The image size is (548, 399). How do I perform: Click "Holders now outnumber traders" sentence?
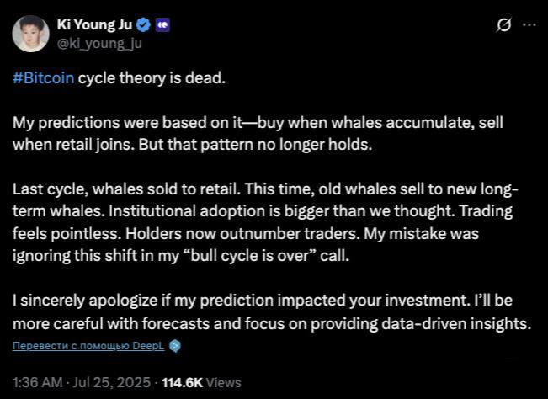[x=242, y=233]
